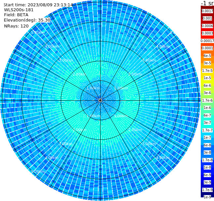Click the 3e-8 blue colorbar label
Viewport: 214px width, 201px height.
[x=207, y=152]
